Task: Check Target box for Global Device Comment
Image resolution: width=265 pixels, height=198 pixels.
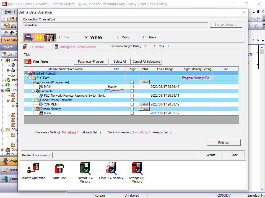Action: (132, 100)
